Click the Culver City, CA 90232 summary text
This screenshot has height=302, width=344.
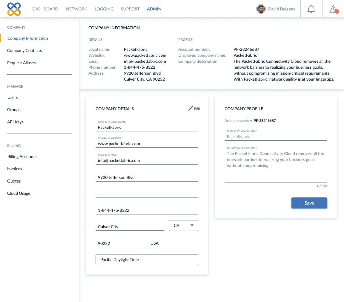144,79
